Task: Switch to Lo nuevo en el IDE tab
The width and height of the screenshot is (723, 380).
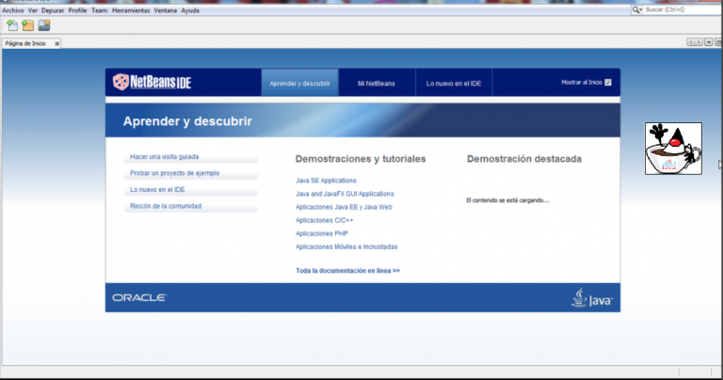Action: [x=454, y=83]
